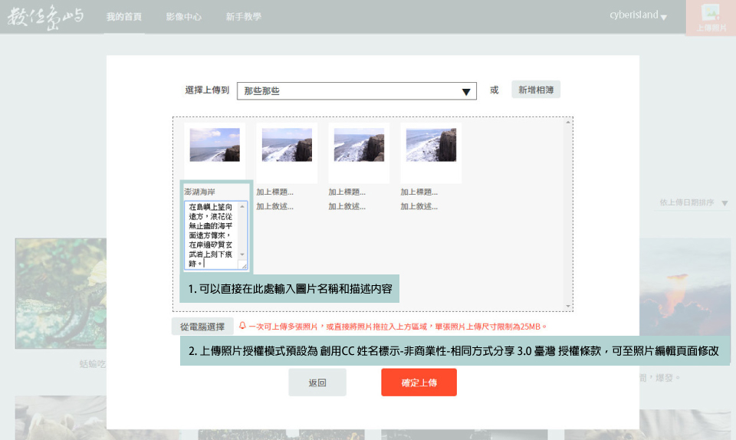Select the fourth uploaded photo thumbnail
The image size is (736, 440).
coord(431,145)
